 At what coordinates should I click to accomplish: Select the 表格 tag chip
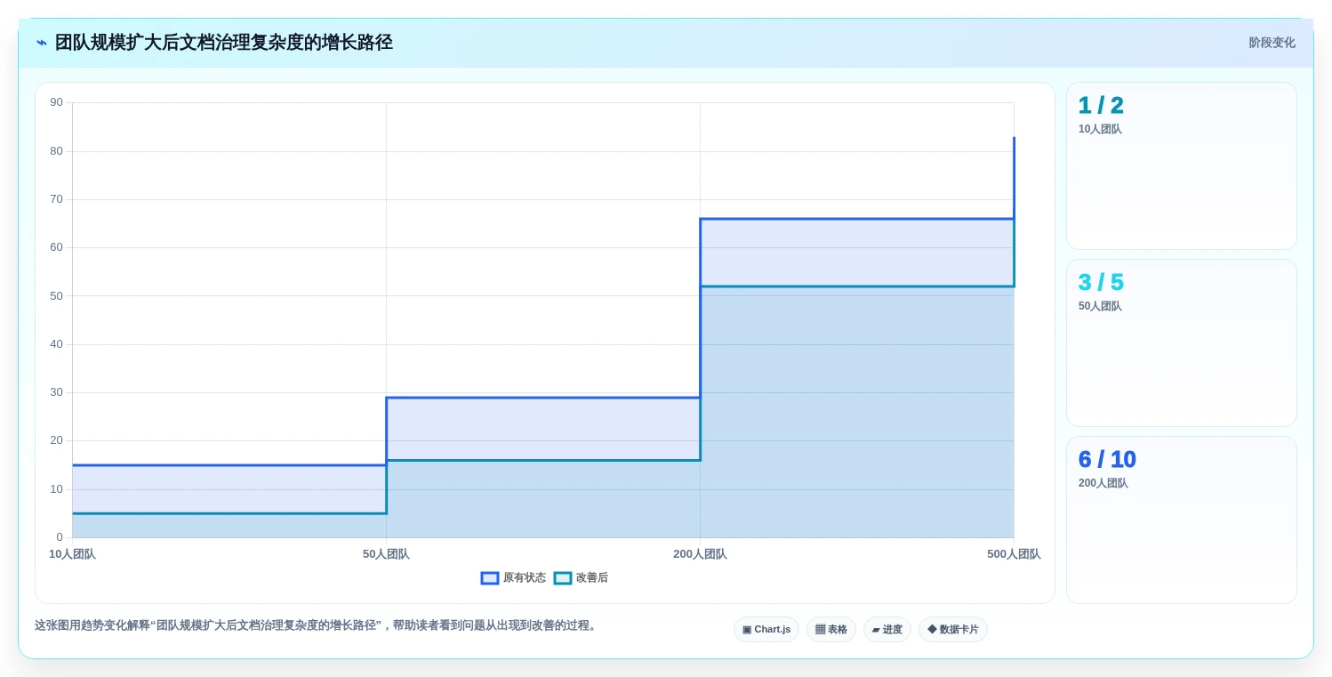pyautogui.click(x=831, y=630)
